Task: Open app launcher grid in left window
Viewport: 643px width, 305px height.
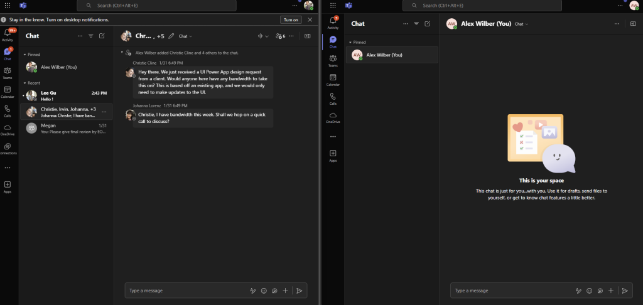Action: point(8,5)
